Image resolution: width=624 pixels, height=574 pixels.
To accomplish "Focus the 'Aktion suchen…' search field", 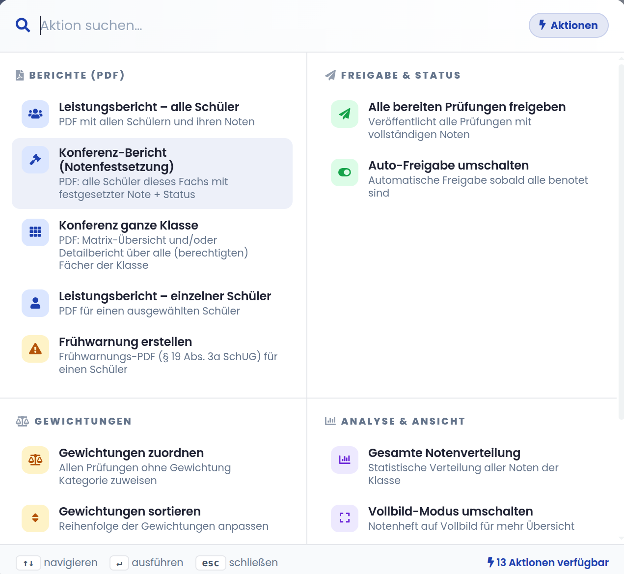I will click(280, 25).
